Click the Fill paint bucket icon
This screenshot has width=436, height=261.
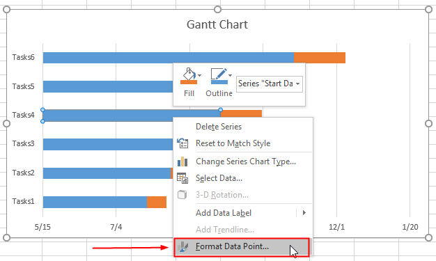click(189, 74)
